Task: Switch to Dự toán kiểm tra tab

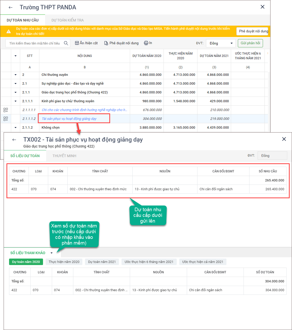Action: coord(67,20)
